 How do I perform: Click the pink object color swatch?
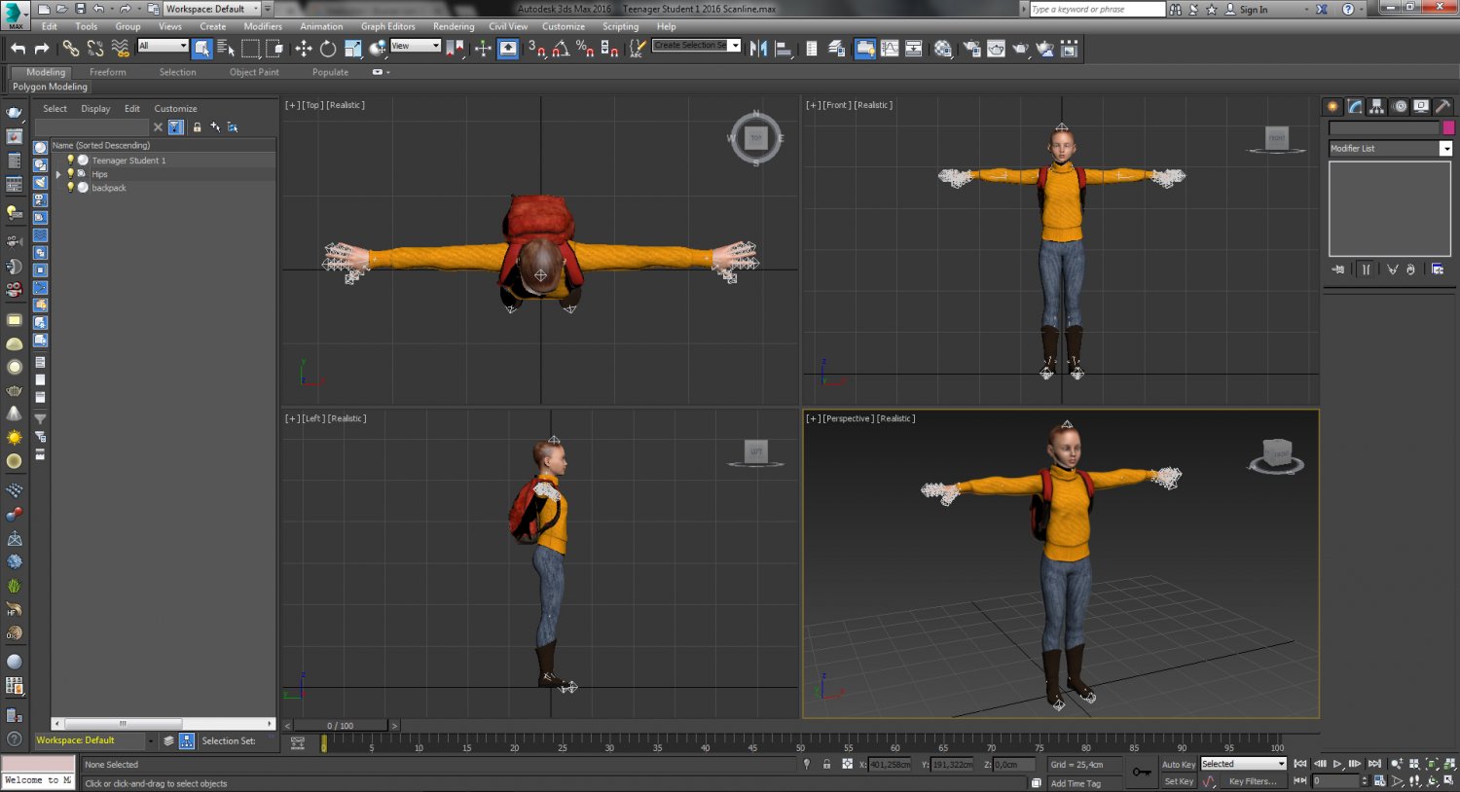tap(1448, 128)
